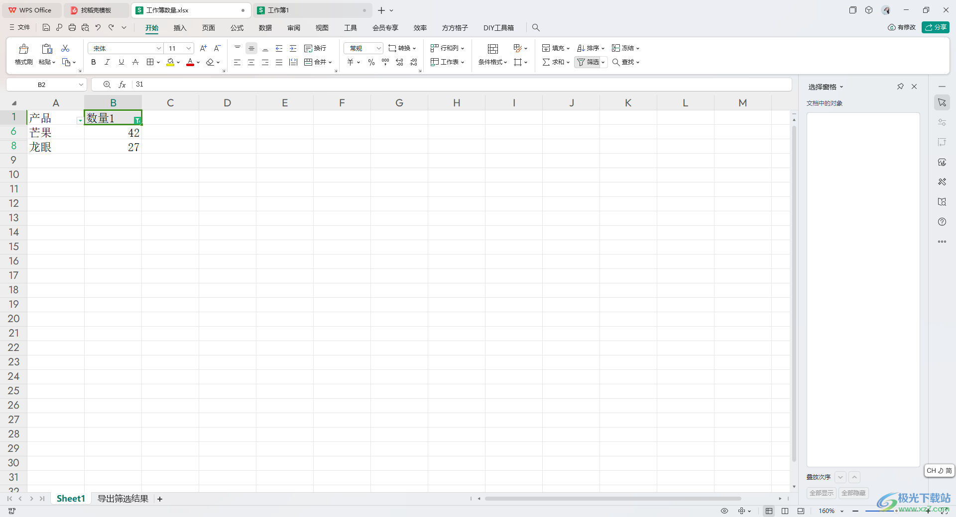Apply percent style

(371, 62)
